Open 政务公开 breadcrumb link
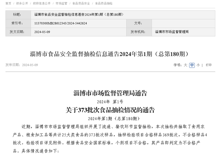The height and width of the screenshot is (154, 221). click(x=22, y=3)
